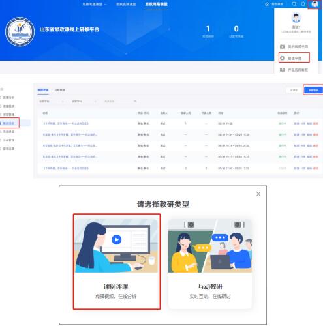Expand the first top navigation dropdown arrow

(x=106, y=4)
